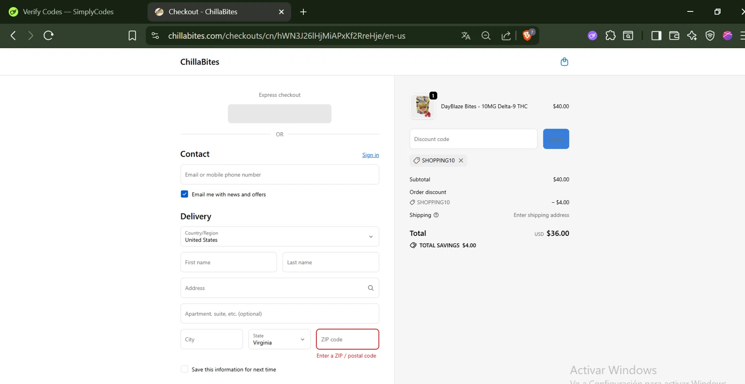Click the − $4.00 discount amount
Screen dimensions: 745x384
(x=560, y=202)
